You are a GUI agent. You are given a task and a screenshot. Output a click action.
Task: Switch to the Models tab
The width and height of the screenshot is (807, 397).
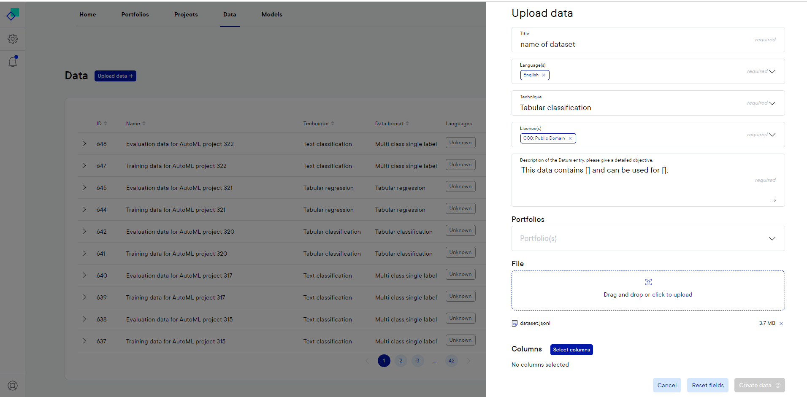pos(272,14)
